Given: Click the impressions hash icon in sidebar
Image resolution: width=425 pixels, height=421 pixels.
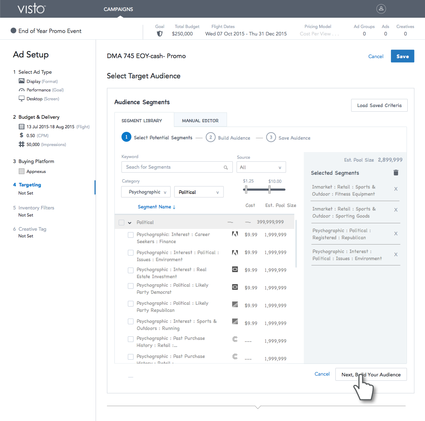Looking at the screenshot, I should tap(22, 144).
